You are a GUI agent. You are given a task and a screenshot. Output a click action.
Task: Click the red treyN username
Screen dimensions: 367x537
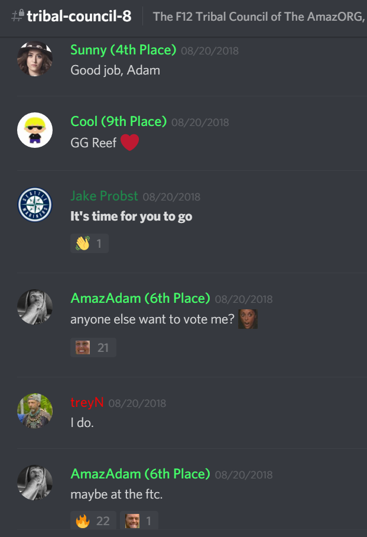tap(87, 402)
